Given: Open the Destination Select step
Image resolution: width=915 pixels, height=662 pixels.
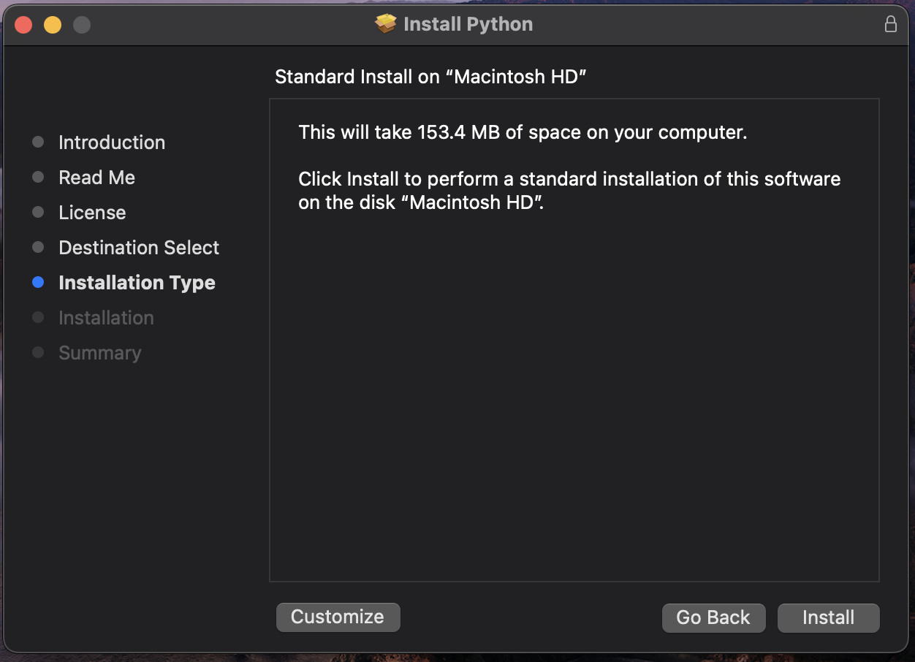Looking at the screenshot, I should click(138, 247).
